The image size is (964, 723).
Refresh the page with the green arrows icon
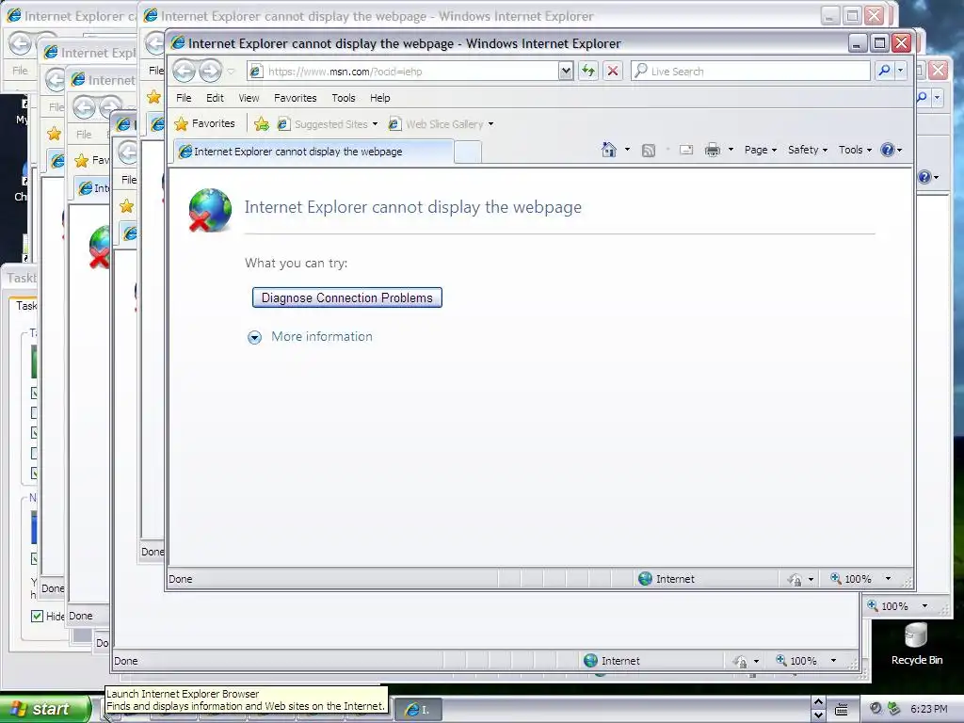point(588,72)
